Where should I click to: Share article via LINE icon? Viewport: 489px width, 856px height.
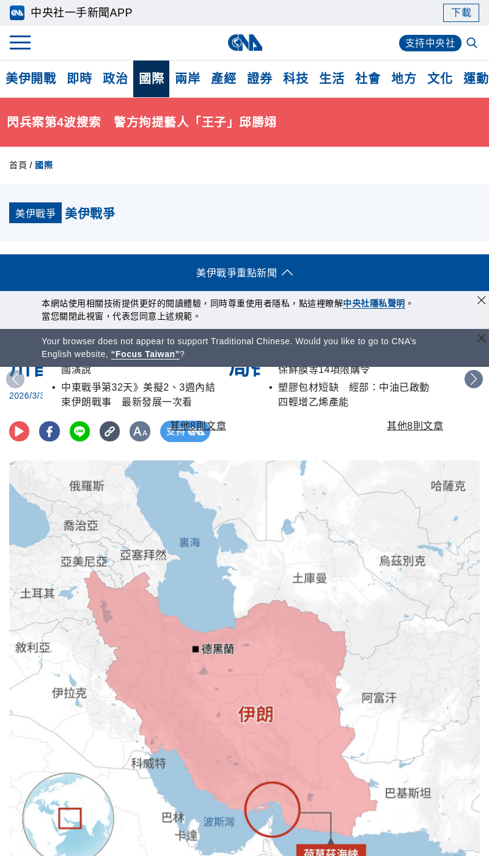[79, 432]
